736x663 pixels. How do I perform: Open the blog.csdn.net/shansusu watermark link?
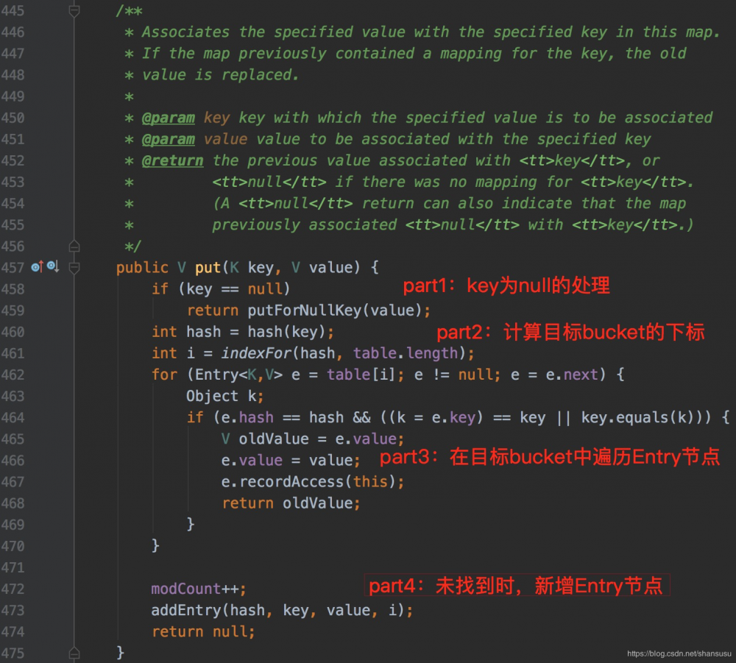pos(678,653)
